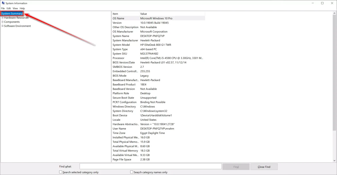Select the OS Manufacturer row
The height and width of the screenshot is (175, 337).
(158, 32)
